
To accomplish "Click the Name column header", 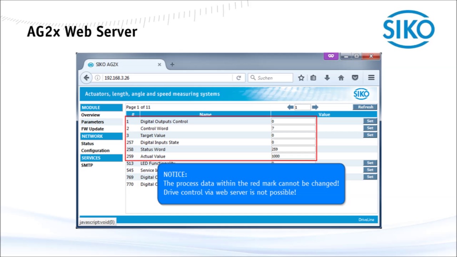I will [x=205, y=115].
